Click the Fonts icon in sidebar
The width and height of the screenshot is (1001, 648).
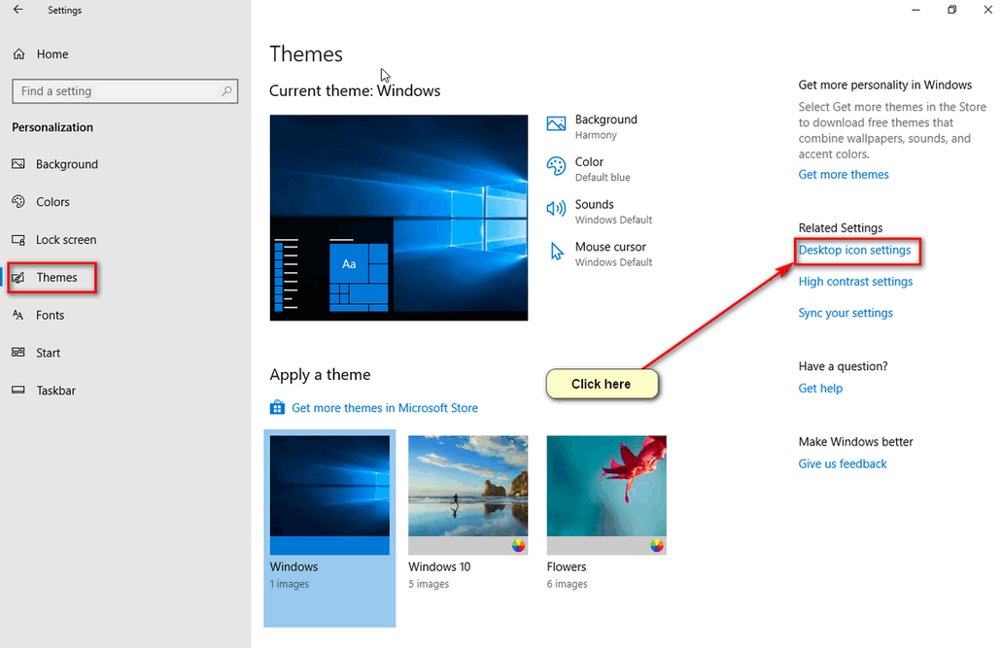point(18,315)
